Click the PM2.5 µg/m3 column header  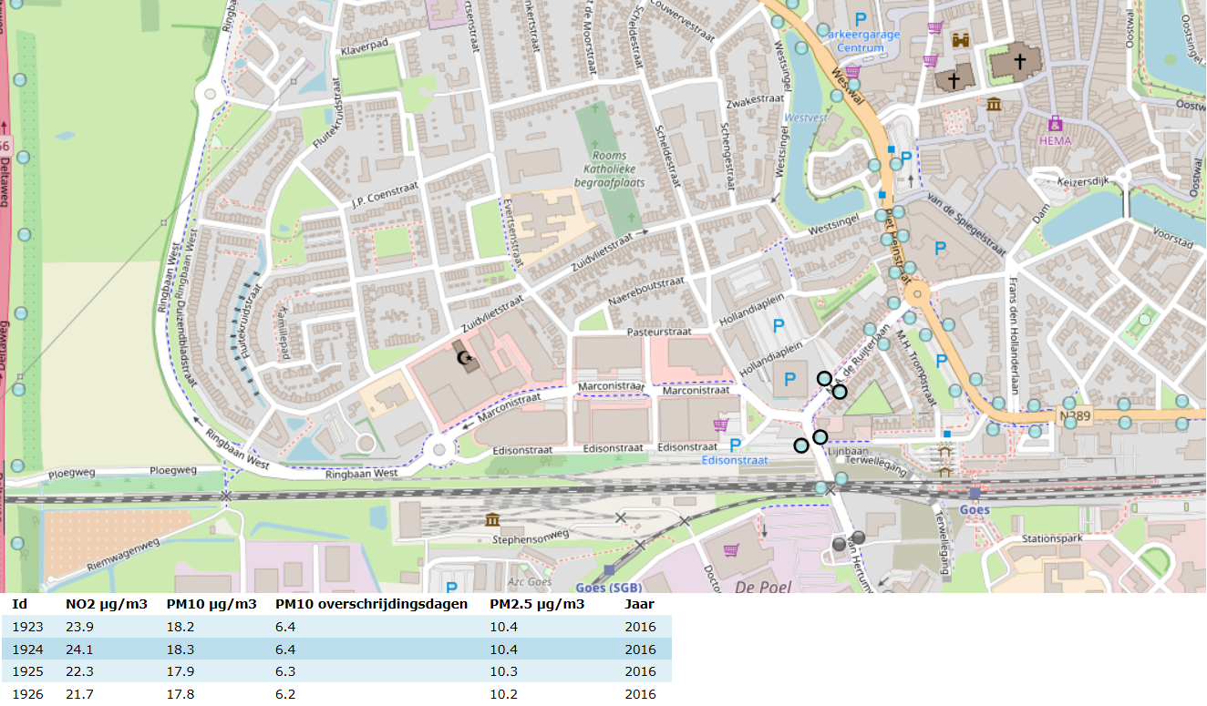pos(537,604)
